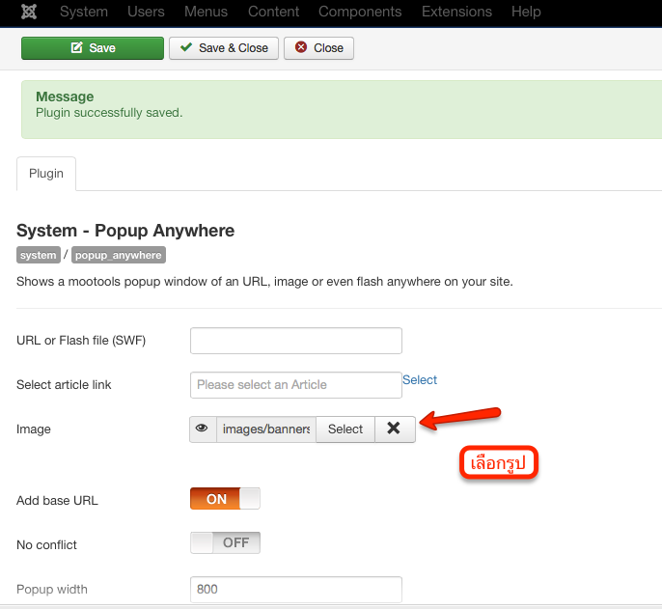Click the Popup width input field
662x609 pixels.
click(x=295, y=589)
